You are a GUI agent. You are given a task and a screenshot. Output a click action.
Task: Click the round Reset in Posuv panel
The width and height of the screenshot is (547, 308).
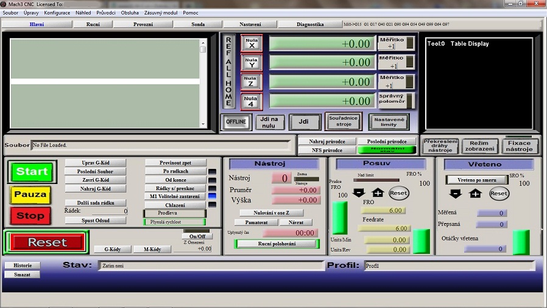click(398, 193)
